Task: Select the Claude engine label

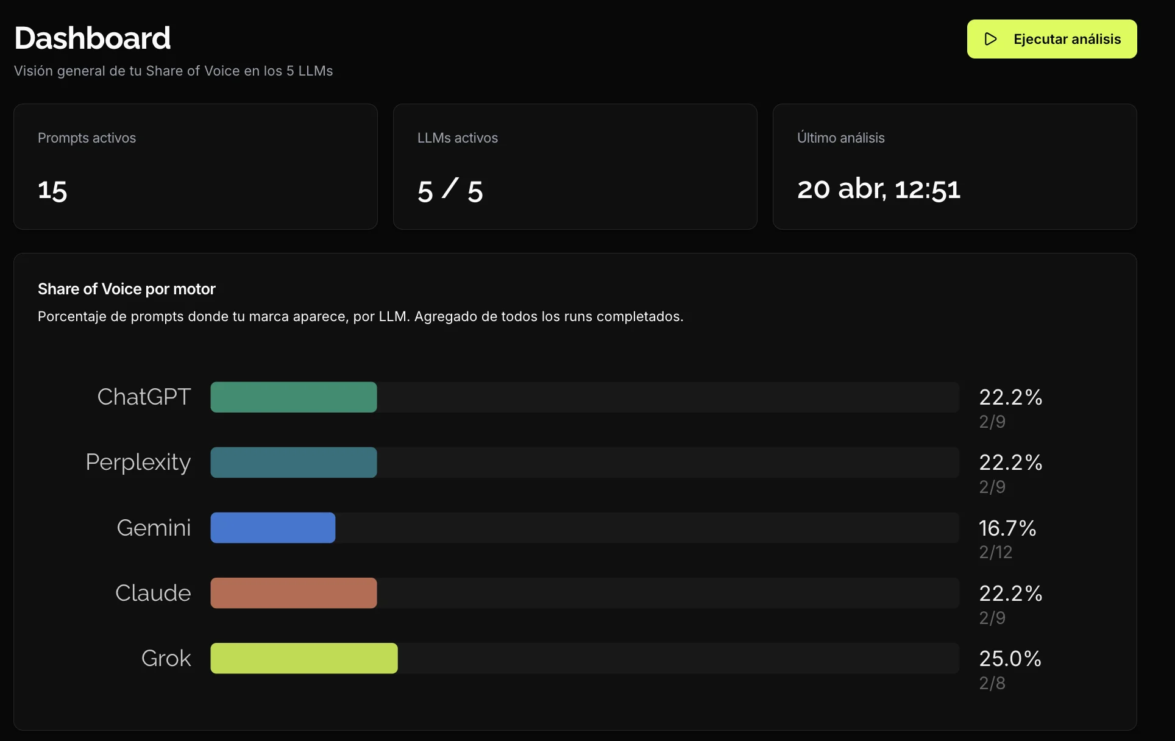Action: (153, 593)
